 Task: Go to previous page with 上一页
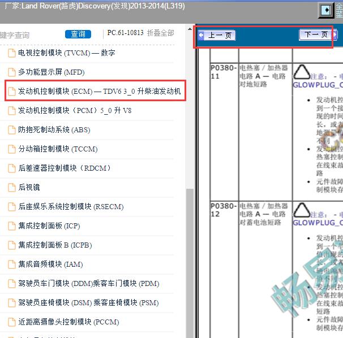click(217, 35)
